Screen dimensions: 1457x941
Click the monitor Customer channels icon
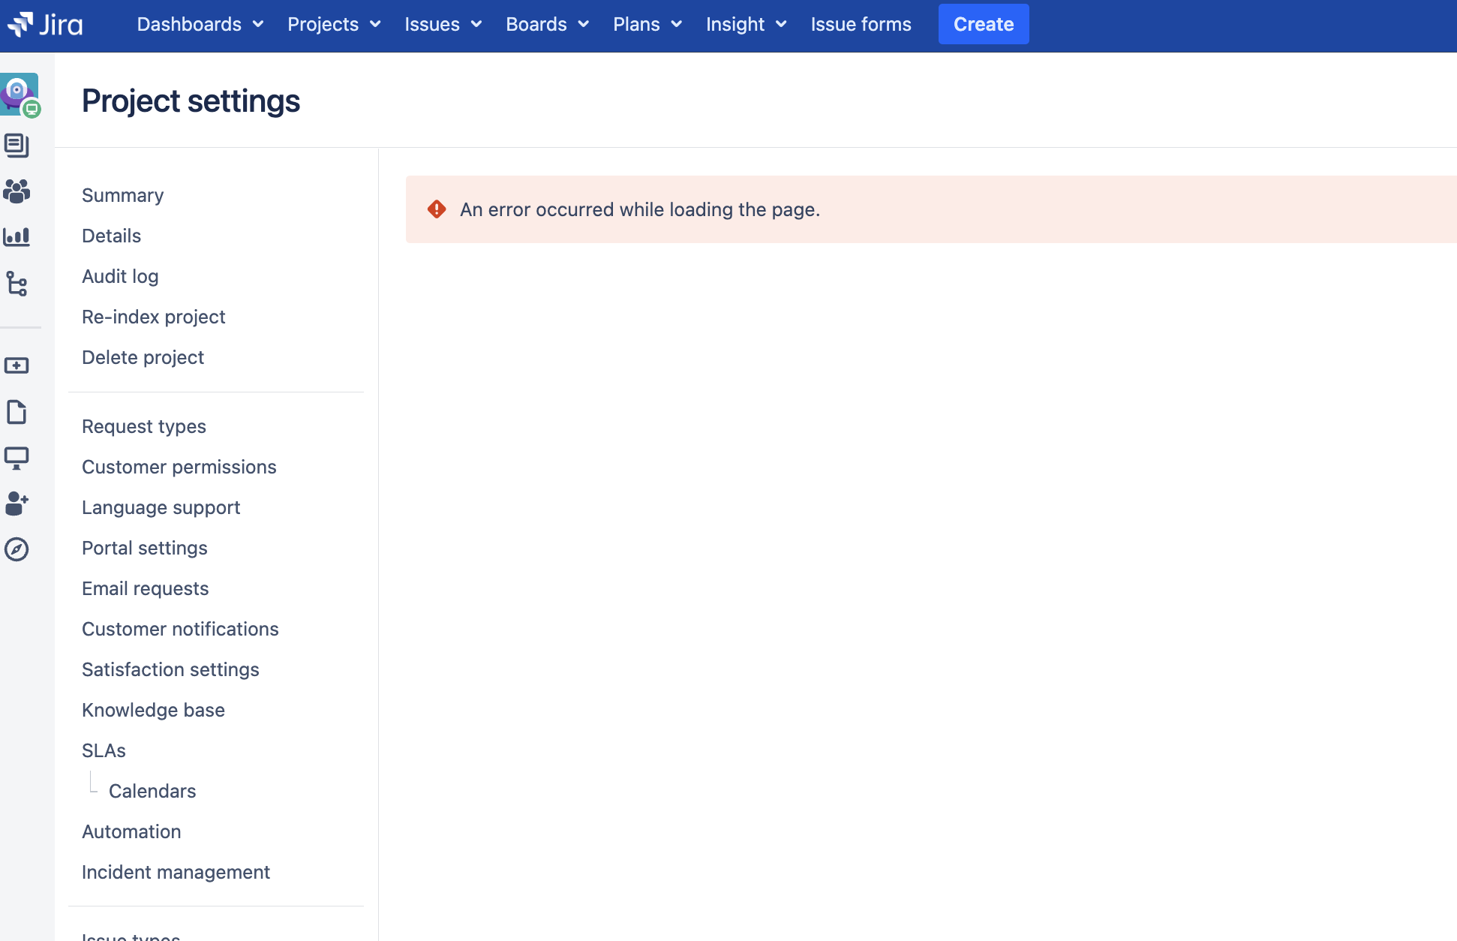tap(17, 458)
